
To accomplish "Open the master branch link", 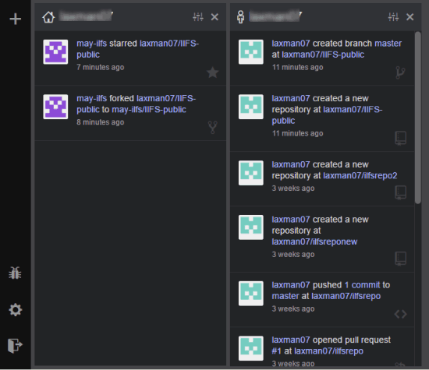I will (388, 44).
